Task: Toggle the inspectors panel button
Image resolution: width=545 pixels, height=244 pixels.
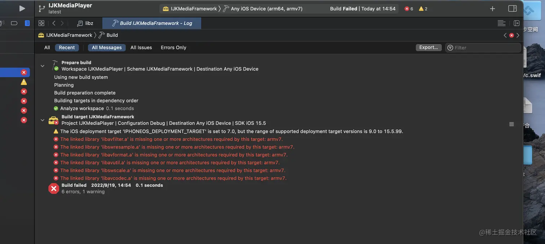Action: pyautogui.click(x=512, y=9)
